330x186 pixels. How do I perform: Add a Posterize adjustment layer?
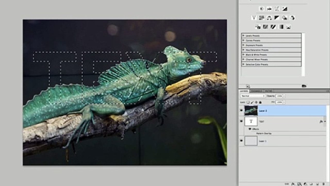click(265, 27)
